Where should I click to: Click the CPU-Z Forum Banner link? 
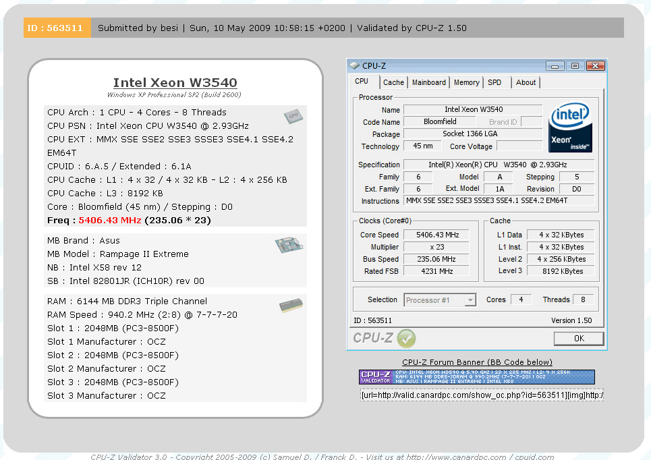pyautogui.click(x=477, y=362)
